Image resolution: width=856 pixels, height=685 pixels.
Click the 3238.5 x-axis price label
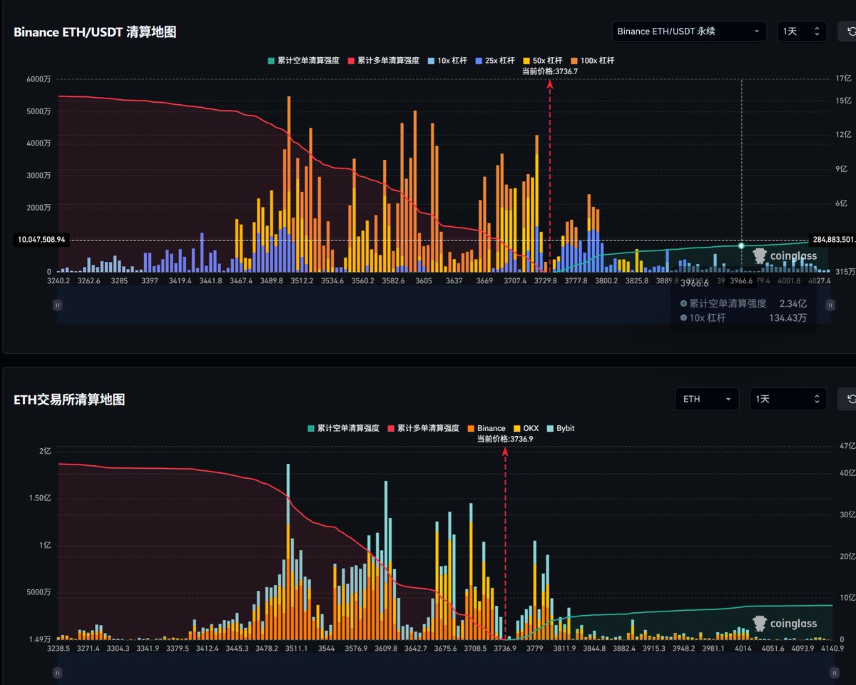(58, 649)
